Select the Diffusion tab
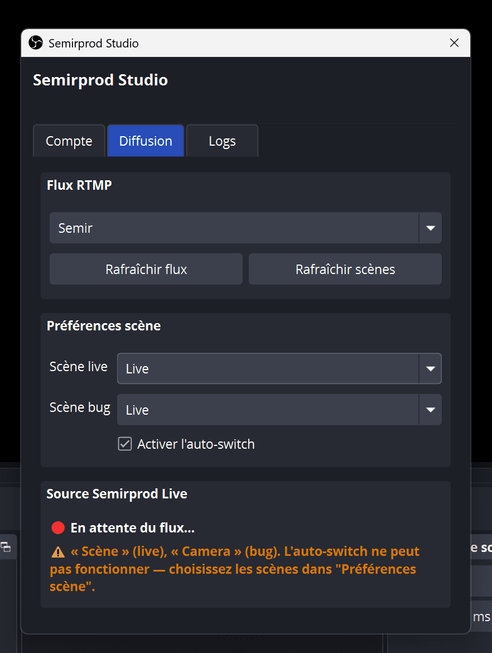 click(x=146, y=141)
